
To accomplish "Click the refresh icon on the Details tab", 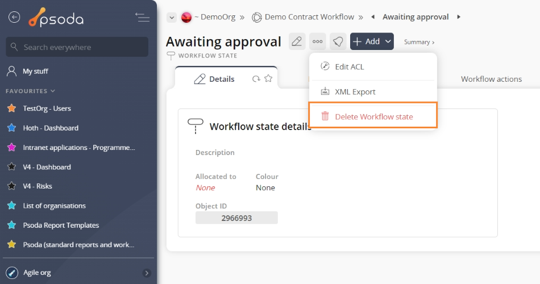I will [x=256, y=79].
